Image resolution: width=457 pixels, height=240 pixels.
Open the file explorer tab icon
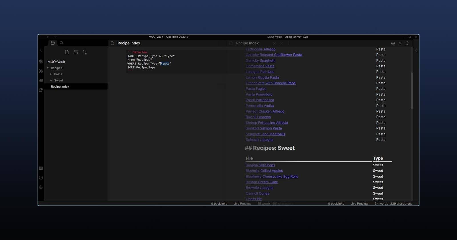point(53,43)
